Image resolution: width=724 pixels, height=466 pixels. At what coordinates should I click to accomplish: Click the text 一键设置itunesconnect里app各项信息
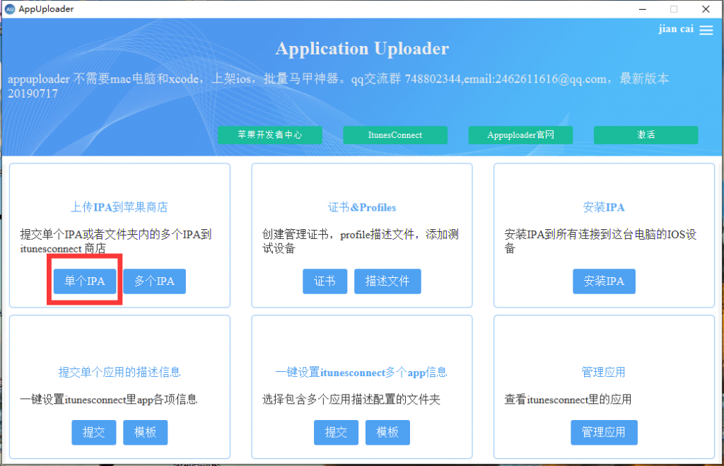(x=108, y=400)
